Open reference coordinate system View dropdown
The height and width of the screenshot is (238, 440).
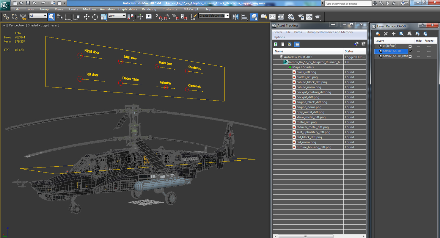117,16
